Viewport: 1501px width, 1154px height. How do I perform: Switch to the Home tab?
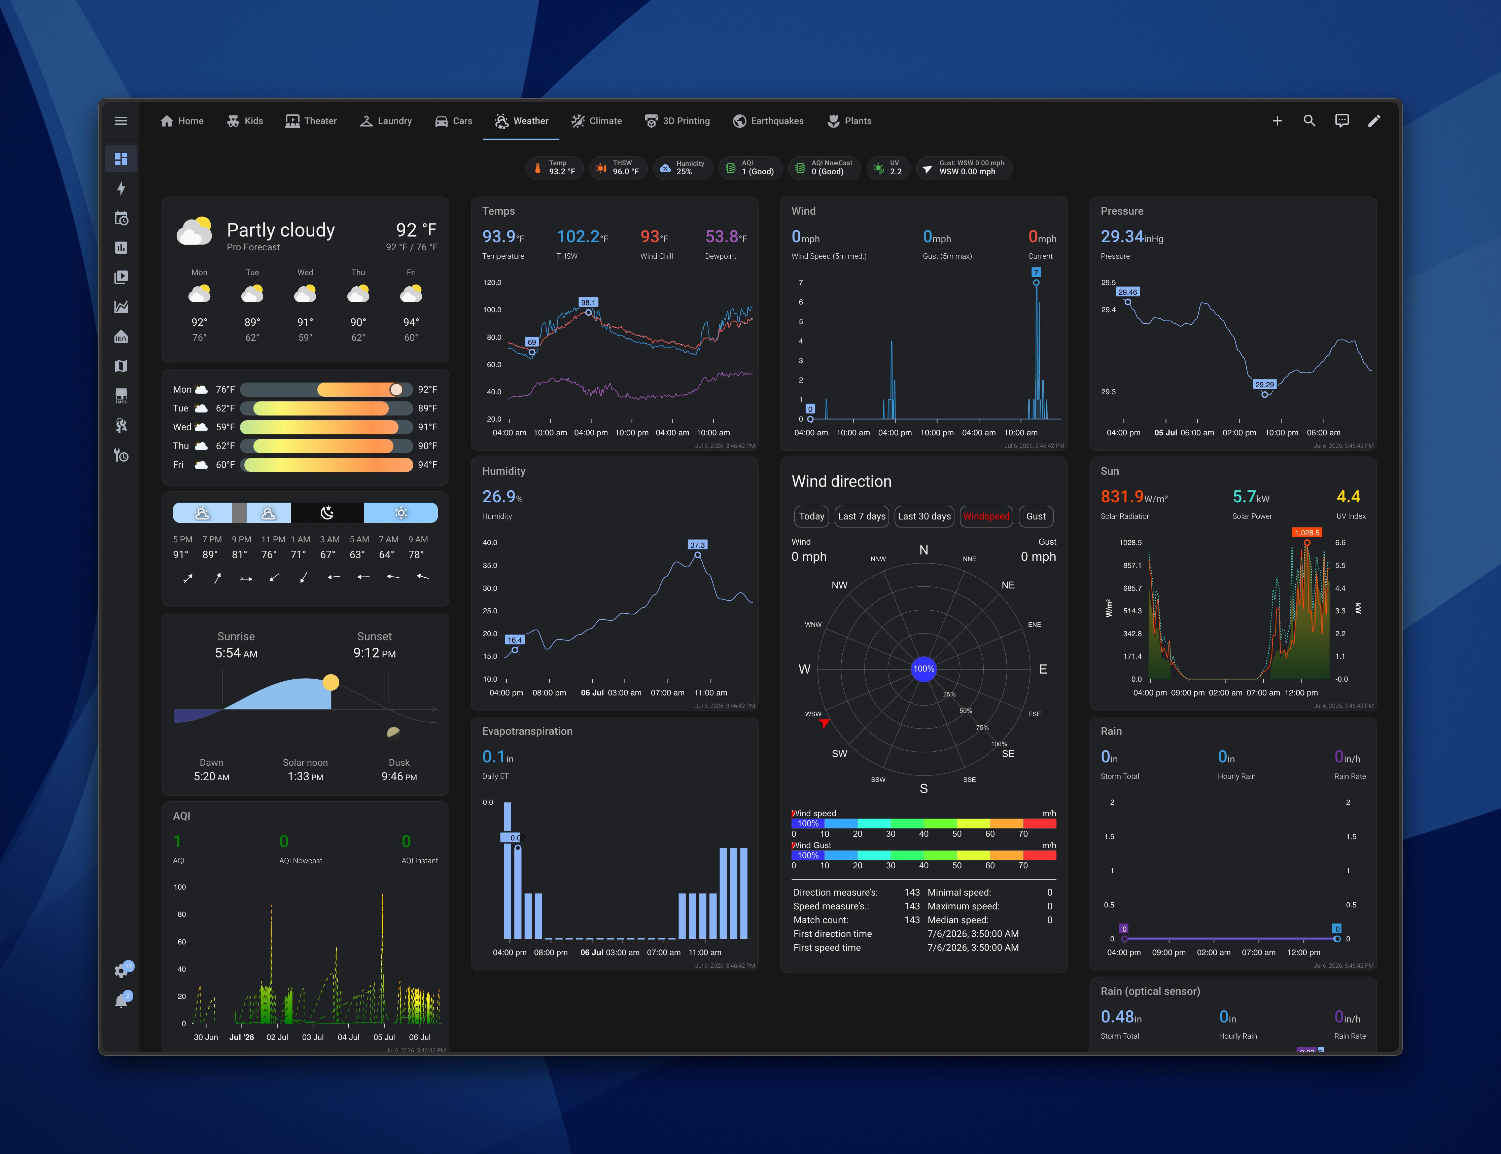(182, 121)
